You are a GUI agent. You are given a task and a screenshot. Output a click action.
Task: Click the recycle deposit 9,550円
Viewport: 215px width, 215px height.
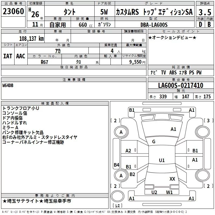pos(137,62)
